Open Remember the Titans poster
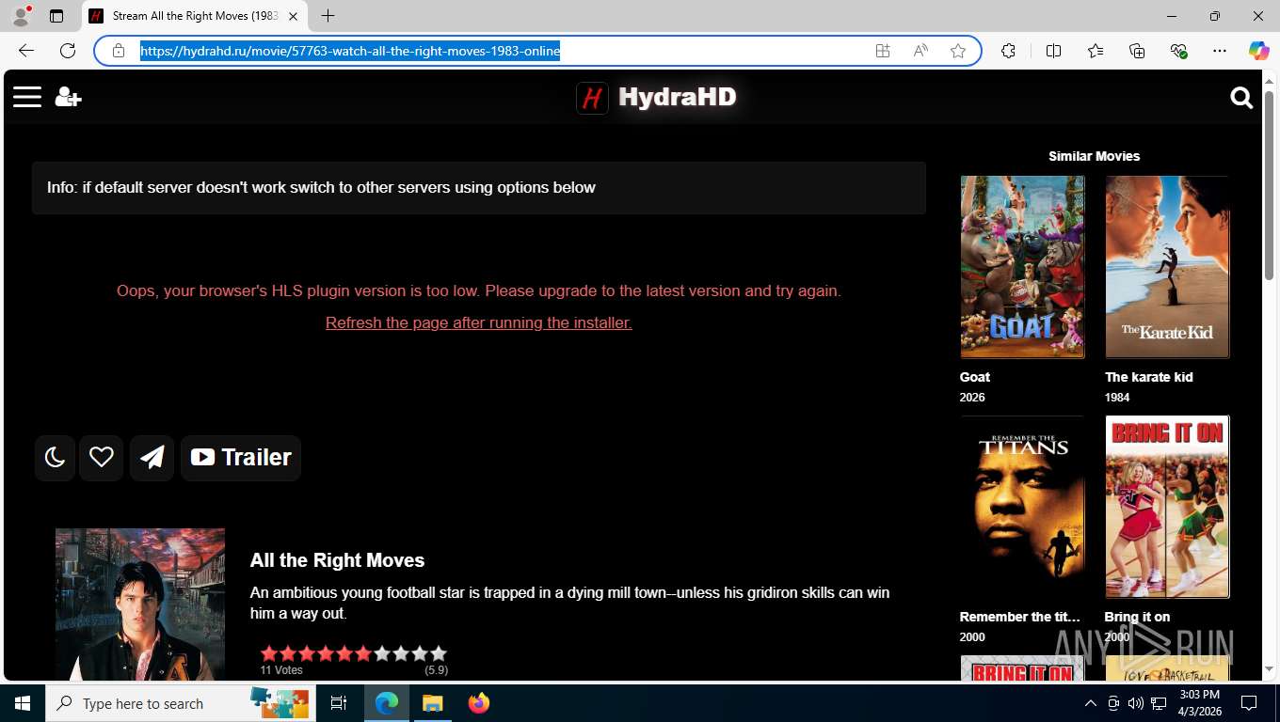1280x722 pixels. pos(1022,507)
